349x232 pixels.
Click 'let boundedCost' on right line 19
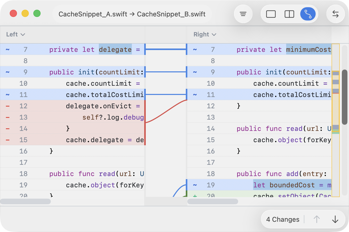284,185
